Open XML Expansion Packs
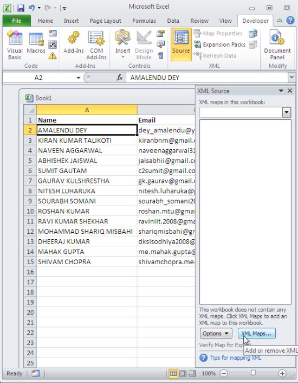 pos(219,44)
